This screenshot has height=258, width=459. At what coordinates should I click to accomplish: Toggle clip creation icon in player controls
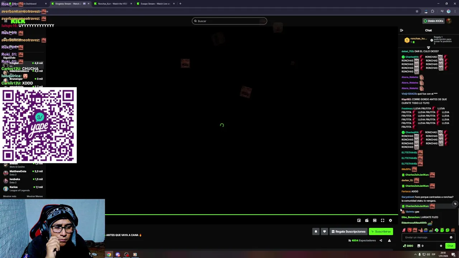[367, 220]
